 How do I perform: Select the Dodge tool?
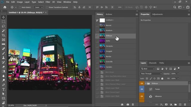(x=3, y=80)
